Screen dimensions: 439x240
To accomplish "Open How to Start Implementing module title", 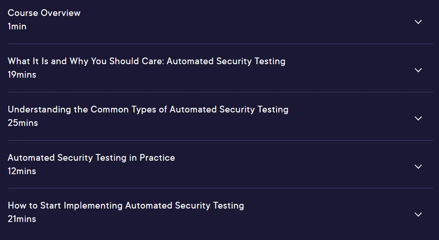I will point(126,206).
